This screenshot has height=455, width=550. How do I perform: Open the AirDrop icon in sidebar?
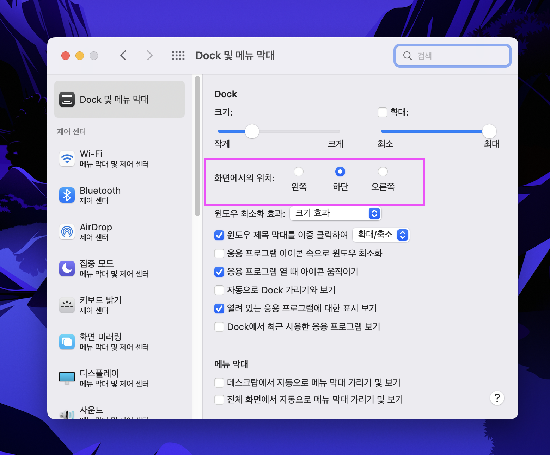(x=67, y=232)
